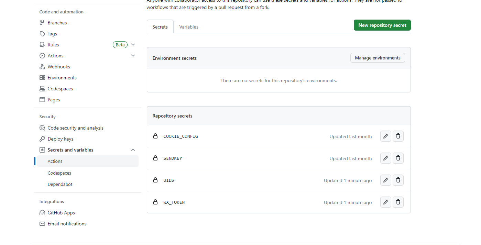This screenshot has width=481, height=245.
Task: Delete the WX_TOKEN secret via trash icon
Action: pyautogui.click(x=398, y=202)
